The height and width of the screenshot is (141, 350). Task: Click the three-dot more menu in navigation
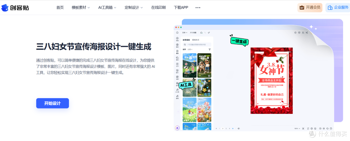coord(198,7)
